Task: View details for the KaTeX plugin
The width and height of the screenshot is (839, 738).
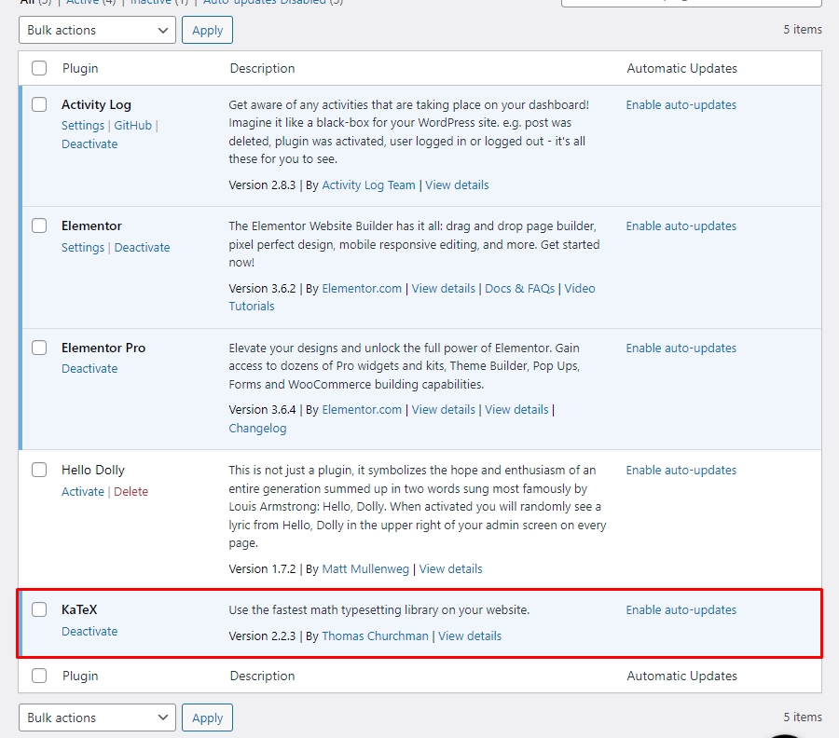Action: pyautogui.click(x=470, y=635)
